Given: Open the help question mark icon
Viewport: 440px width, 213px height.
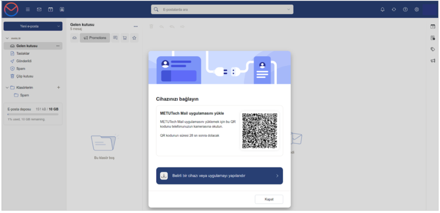Looking at the screenshot, I should point(405,9).
